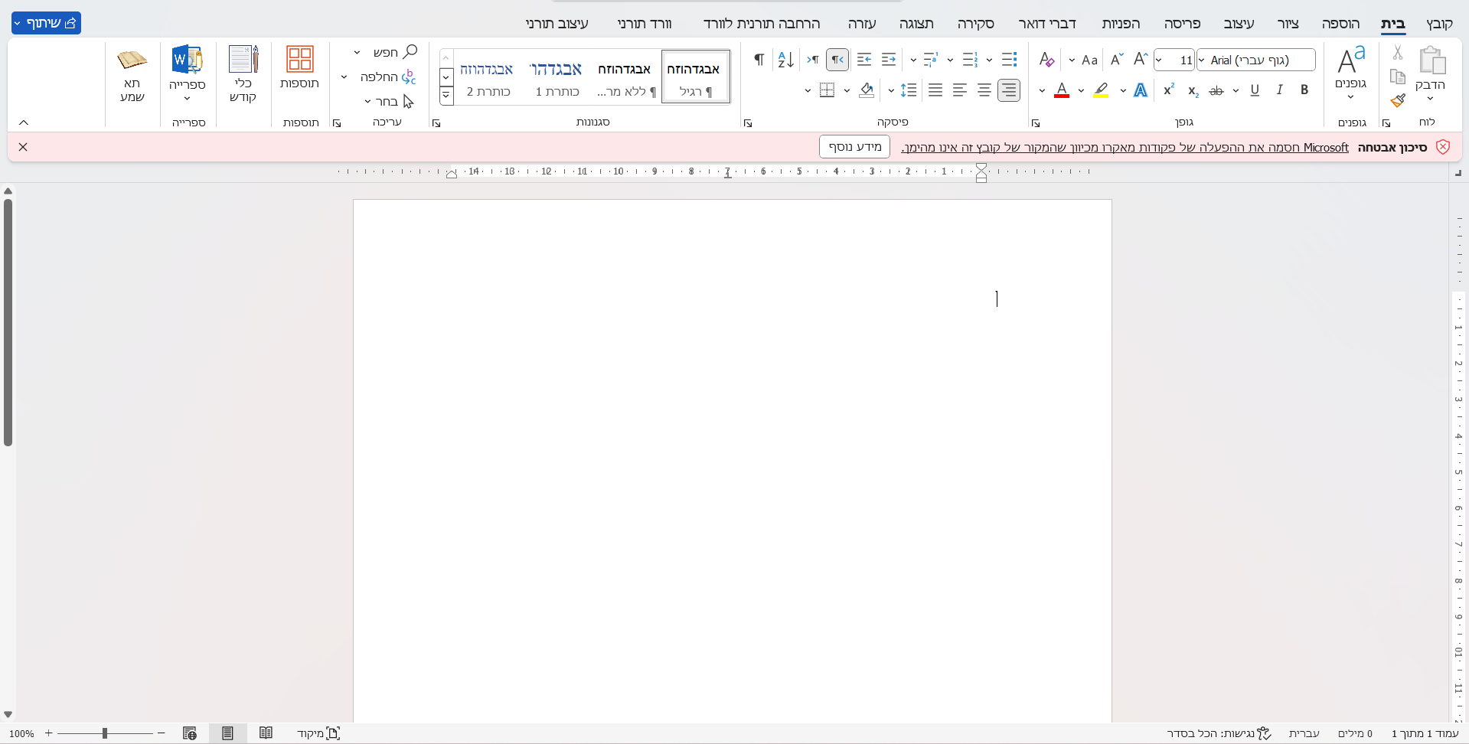
Task: Select the Format Painter brush icon
Action: pos(1398,100)
